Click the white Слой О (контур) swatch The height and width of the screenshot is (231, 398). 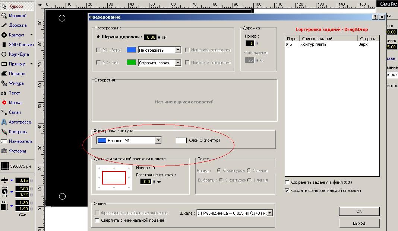click(181, 140)
